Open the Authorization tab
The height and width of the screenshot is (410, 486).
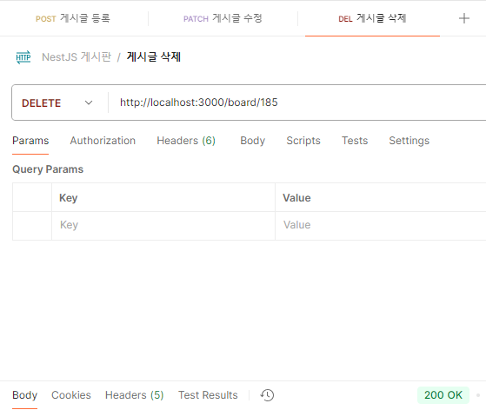point(103,141)
